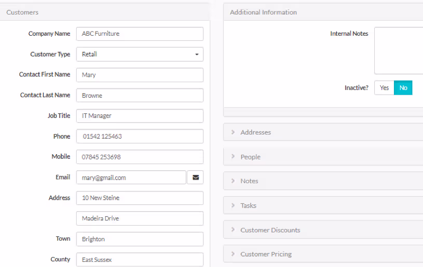Click the County field

[x=140, y=259]
